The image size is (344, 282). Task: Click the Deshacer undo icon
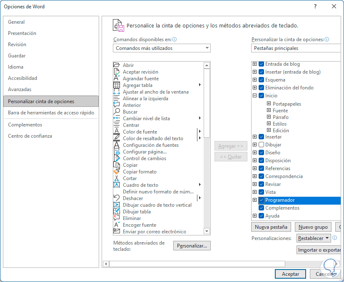click(117, 198)
